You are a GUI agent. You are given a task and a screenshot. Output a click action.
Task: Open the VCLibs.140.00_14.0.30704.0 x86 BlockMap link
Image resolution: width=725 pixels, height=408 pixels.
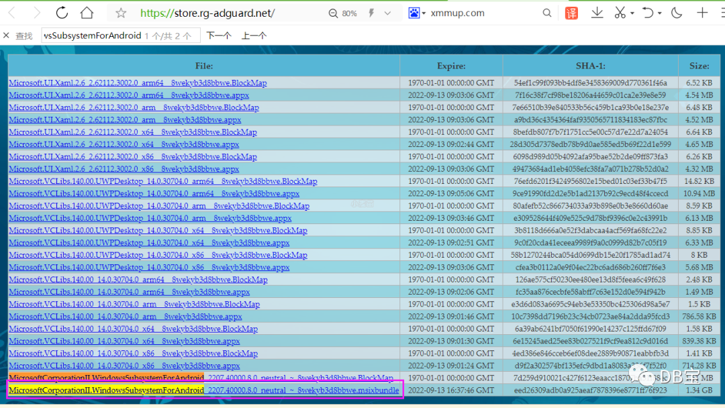tap(133, 354)
